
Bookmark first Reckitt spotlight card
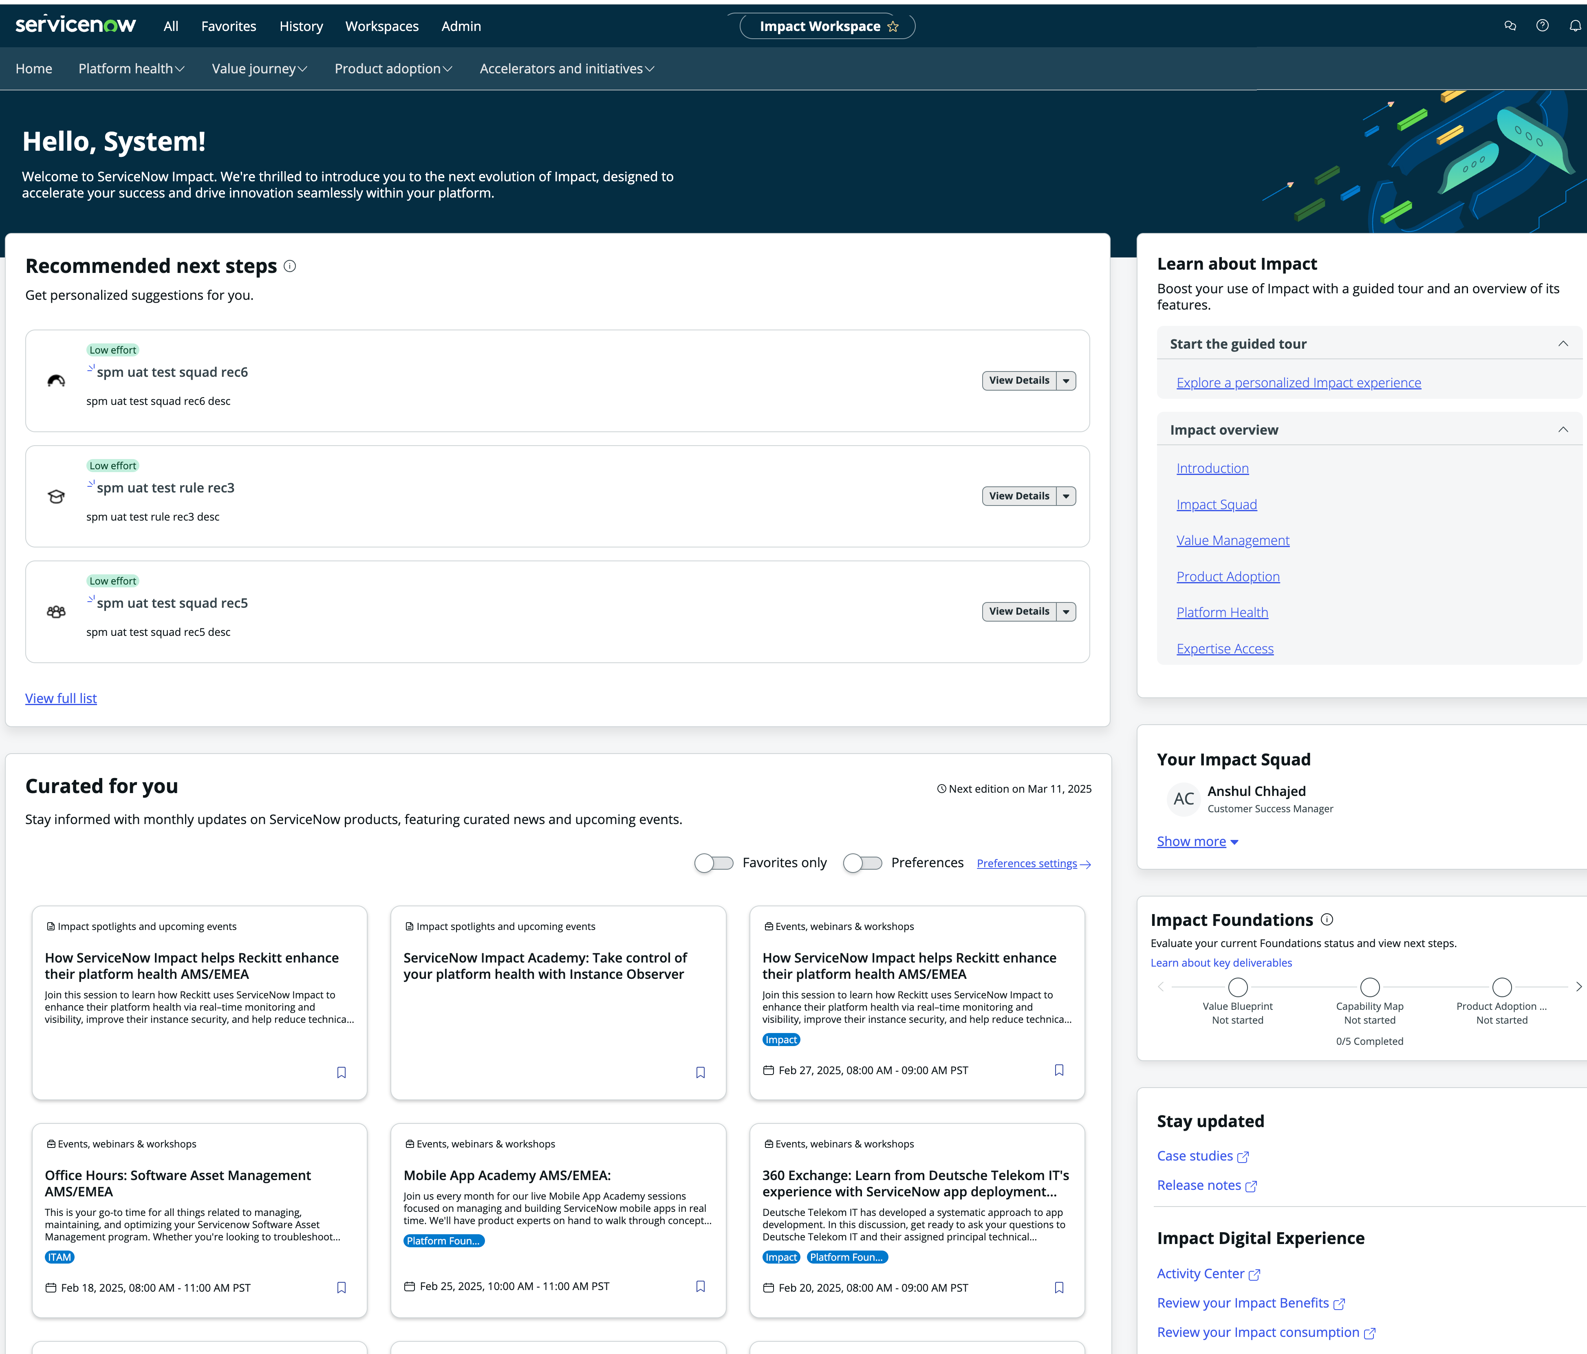coord(342,1073)
